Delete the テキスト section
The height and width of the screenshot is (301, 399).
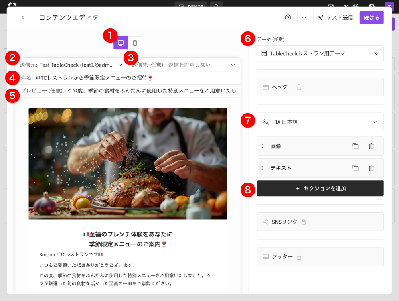click(x=371, y=168)
